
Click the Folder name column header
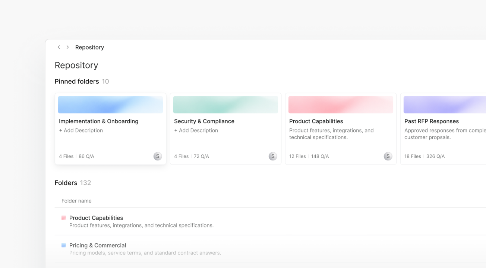pos(76,201)
